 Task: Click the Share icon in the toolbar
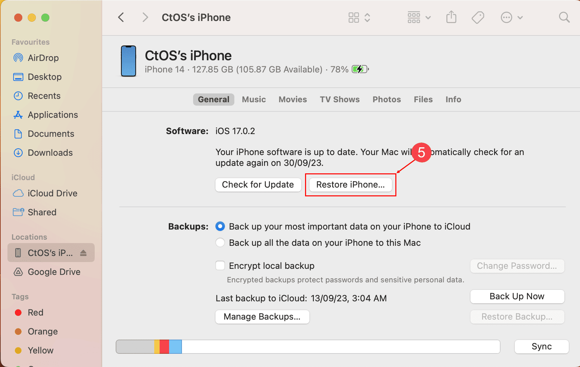(451, 17)
